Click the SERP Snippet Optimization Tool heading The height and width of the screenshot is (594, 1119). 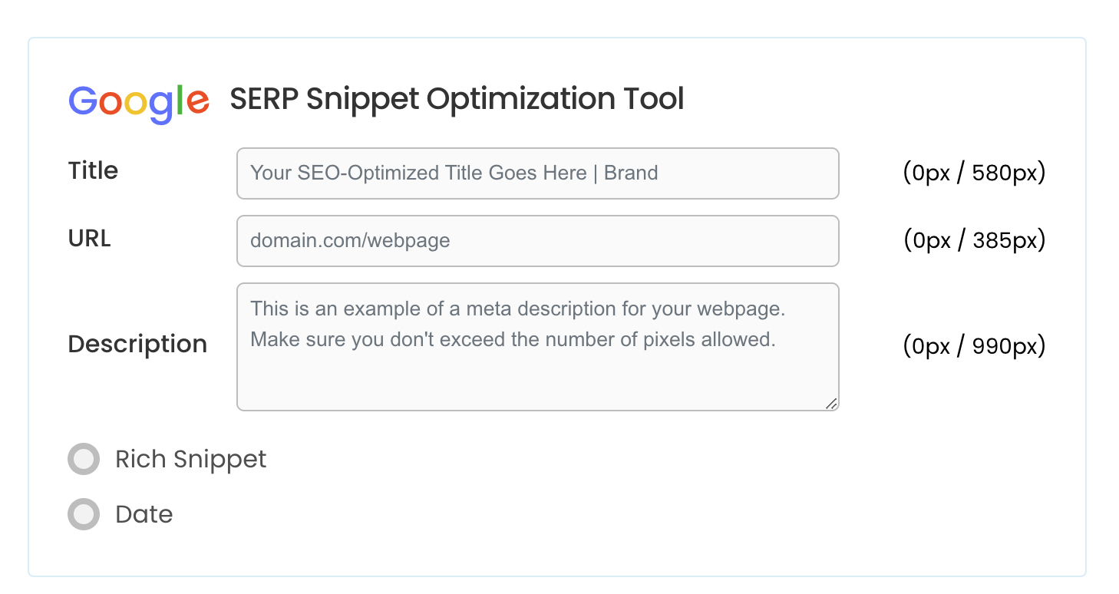456,98
